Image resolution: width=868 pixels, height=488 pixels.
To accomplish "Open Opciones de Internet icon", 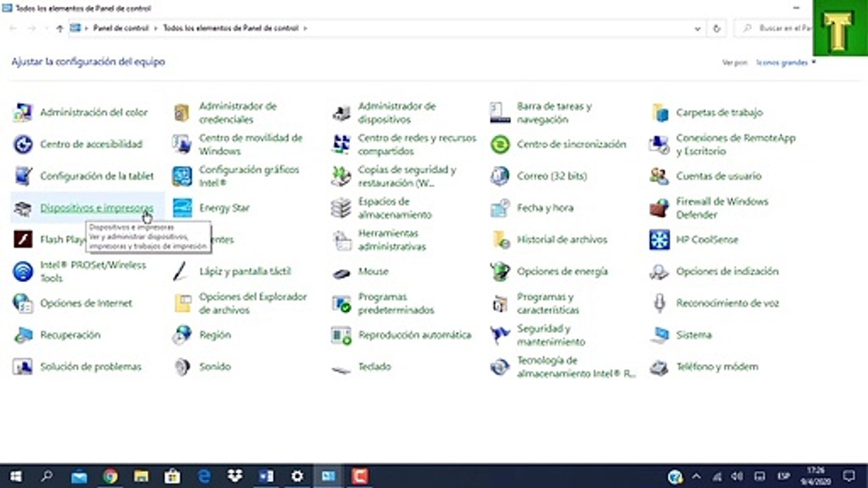I will (x=23, y=303).
